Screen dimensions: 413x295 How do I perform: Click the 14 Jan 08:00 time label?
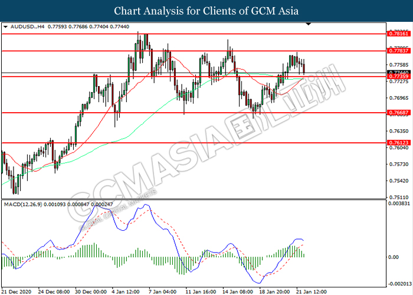238,292
